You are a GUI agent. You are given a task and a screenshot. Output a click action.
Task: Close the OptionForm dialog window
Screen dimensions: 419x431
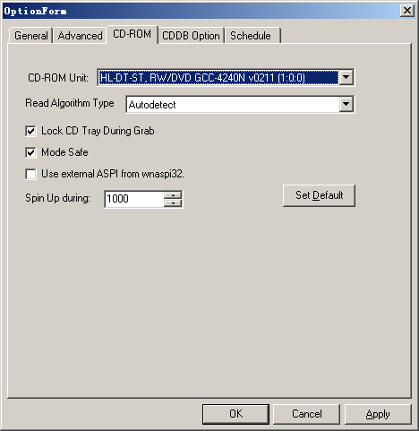407,11
